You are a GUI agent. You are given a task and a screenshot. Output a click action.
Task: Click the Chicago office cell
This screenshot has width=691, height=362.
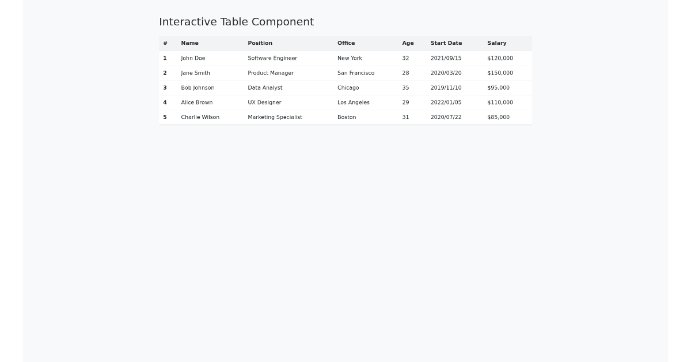(366, 88)
